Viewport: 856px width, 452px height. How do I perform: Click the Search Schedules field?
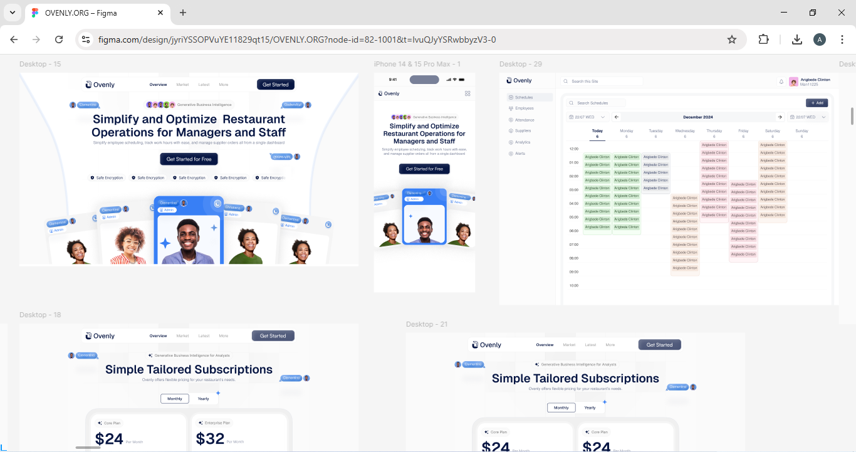[595, 103]
